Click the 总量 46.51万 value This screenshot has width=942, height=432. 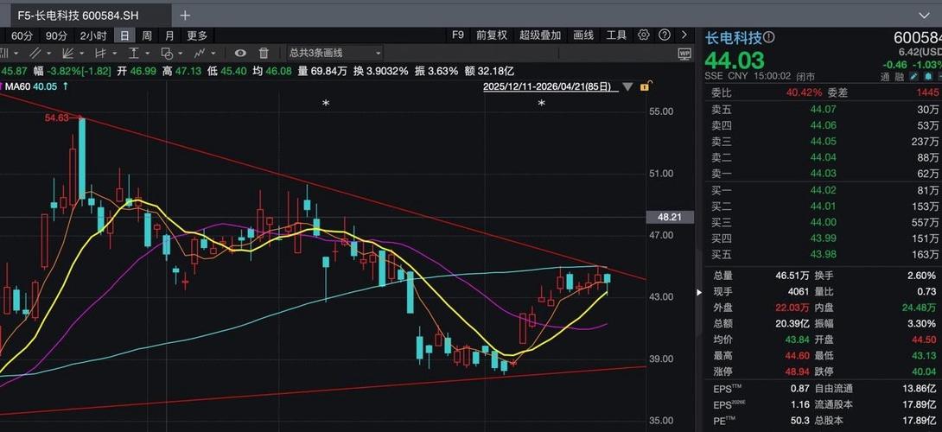[x=792, y=275]
